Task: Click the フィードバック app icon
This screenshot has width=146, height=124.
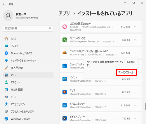Action: (65, 66)
